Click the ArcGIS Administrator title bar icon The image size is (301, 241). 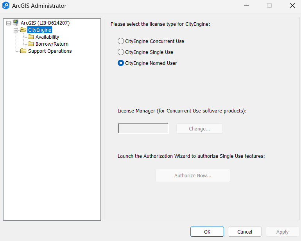point(6,6)
